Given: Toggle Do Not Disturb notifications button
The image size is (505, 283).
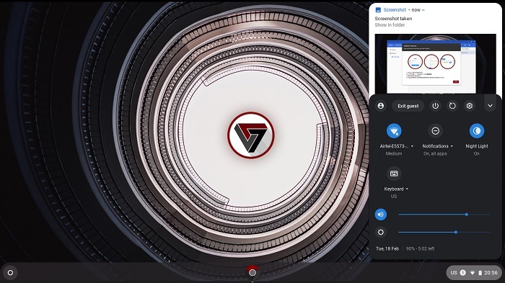Looking at the screenshot, I should tap(435, 131).
